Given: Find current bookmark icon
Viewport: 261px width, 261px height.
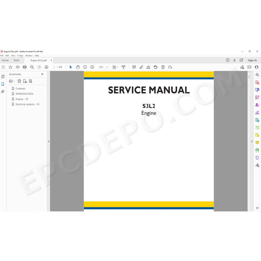Looking at the screenshot, I should coord(31,81).
